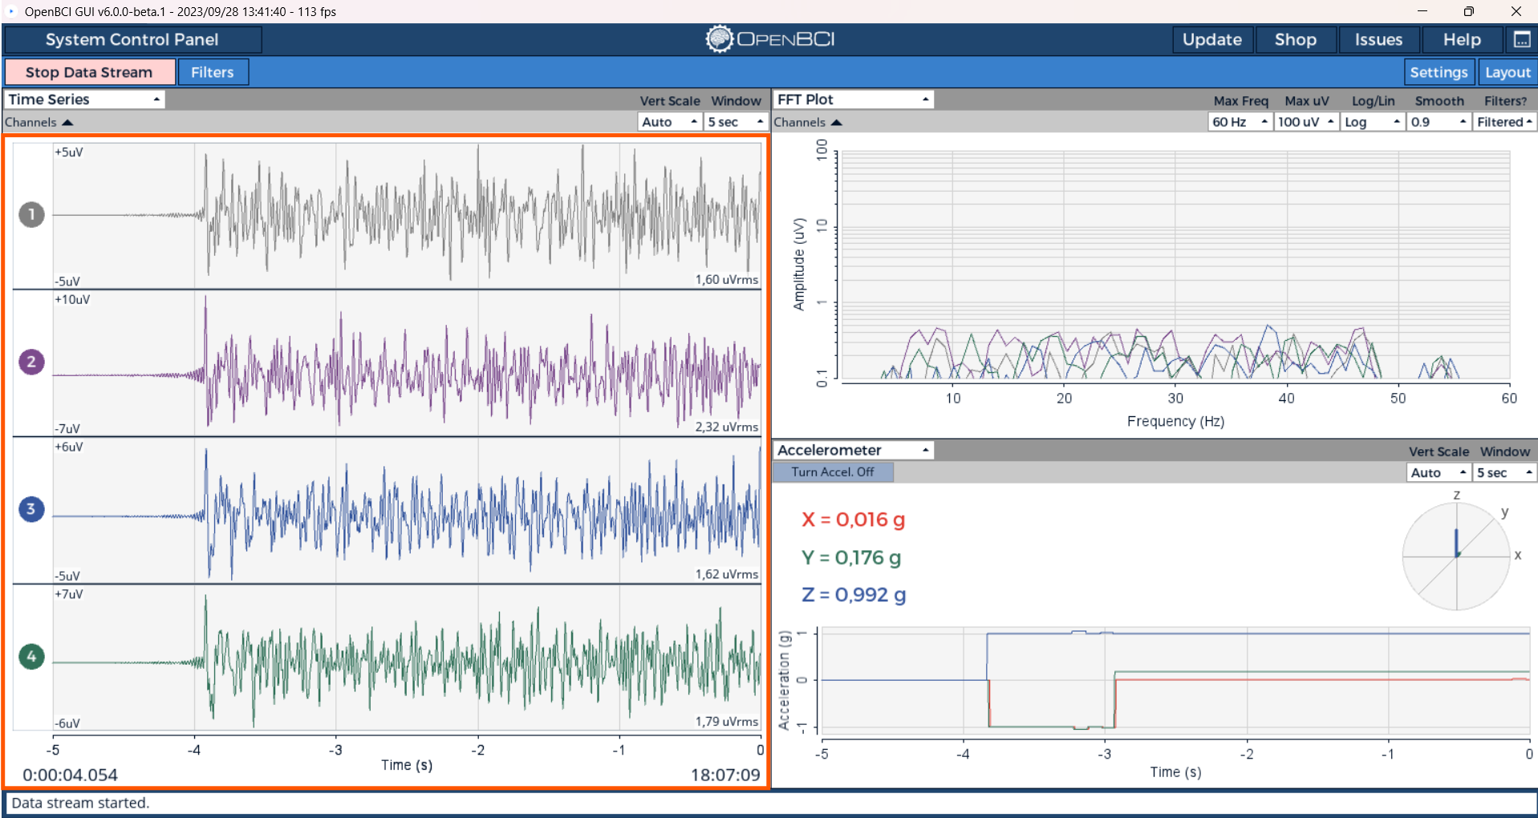Click the Z = 0,992 g reading
This screenshot has width=1538, height=818.
coord(854,594)
